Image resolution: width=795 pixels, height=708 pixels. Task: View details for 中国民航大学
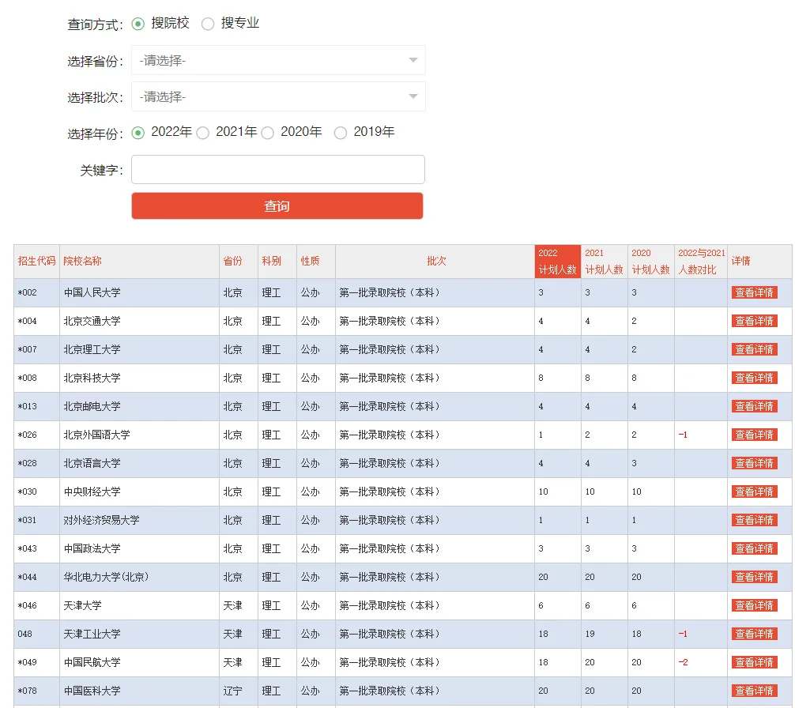click(755, 662)
